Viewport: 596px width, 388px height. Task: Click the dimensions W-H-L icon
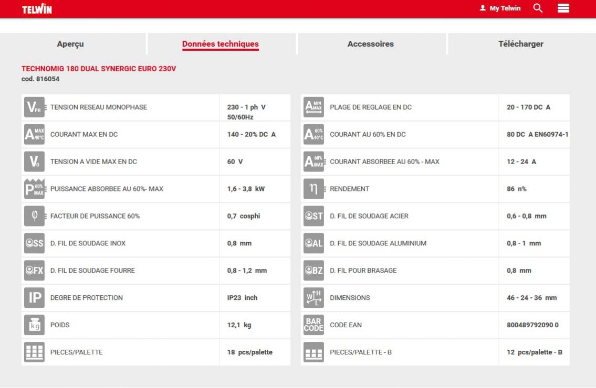pyautogui.click(x=313, y=298)
